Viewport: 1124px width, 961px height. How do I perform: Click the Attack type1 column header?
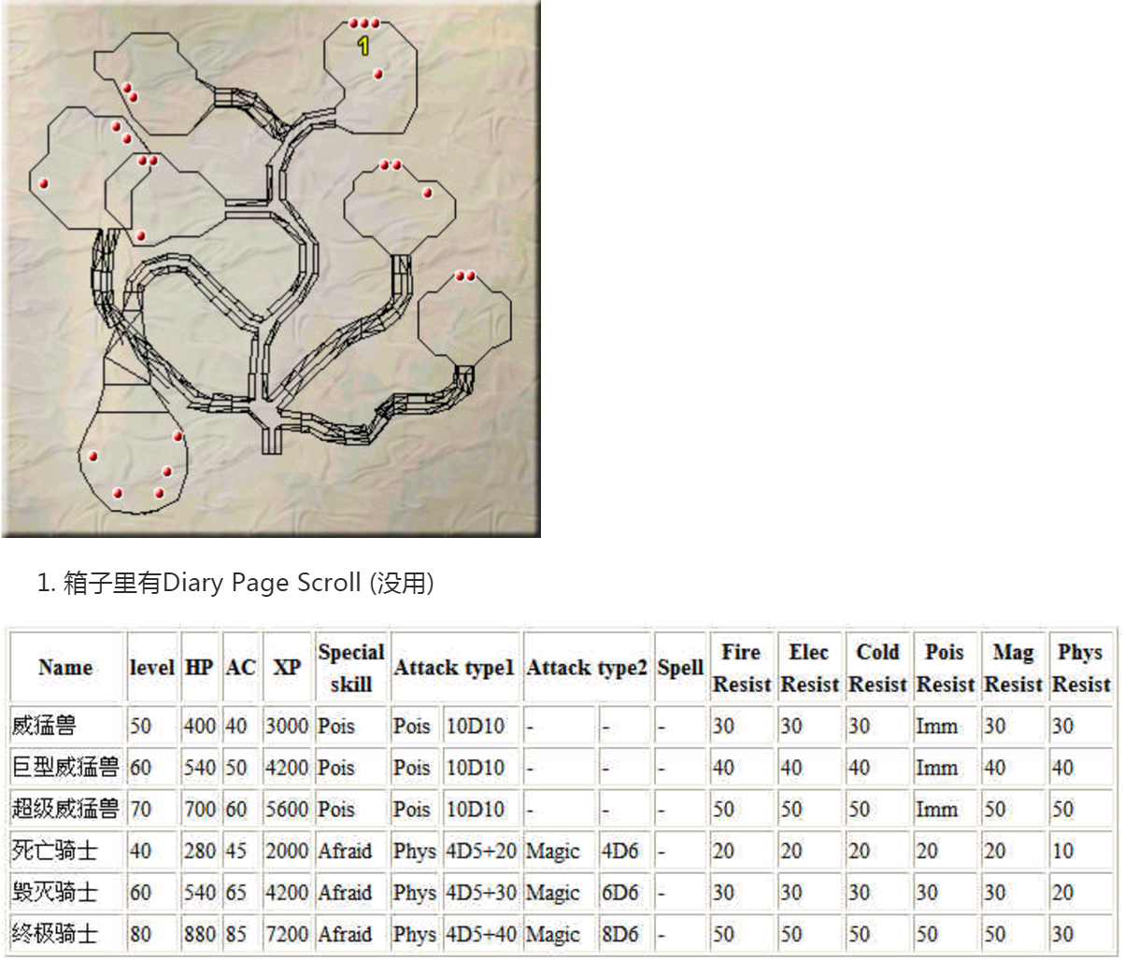pos(454,668)
